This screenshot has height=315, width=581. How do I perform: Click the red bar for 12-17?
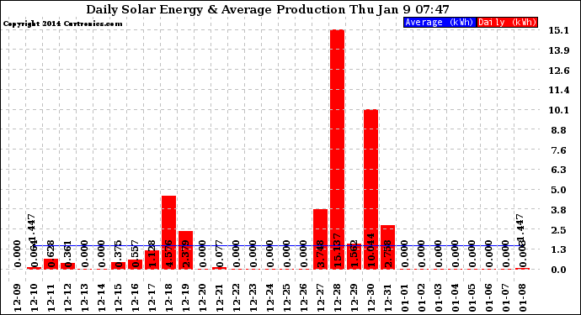coord(152,260)
